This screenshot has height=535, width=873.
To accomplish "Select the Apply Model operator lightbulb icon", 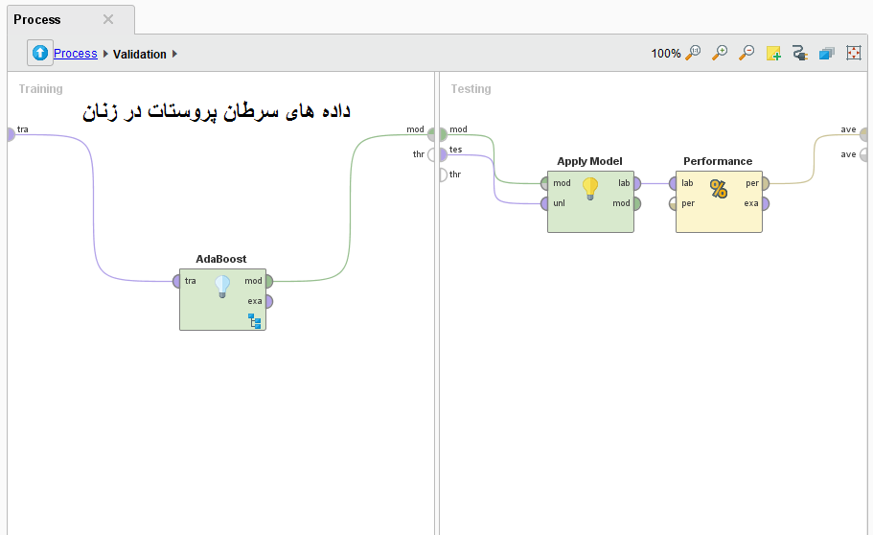I will click(x=590, y=188).
